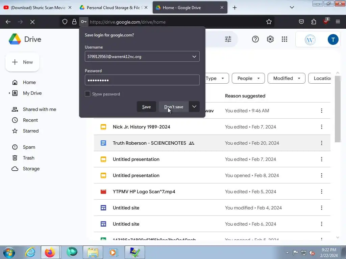346x259 pixels.
Task: Click the Don't save button
Action: pos(174,107)
